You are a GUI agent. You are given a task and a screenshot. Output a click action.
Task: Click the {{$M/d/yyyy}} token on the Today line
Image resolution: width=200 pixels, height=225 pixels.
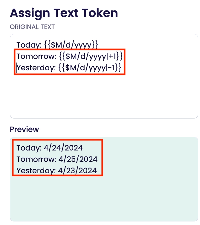coord(71,45)
